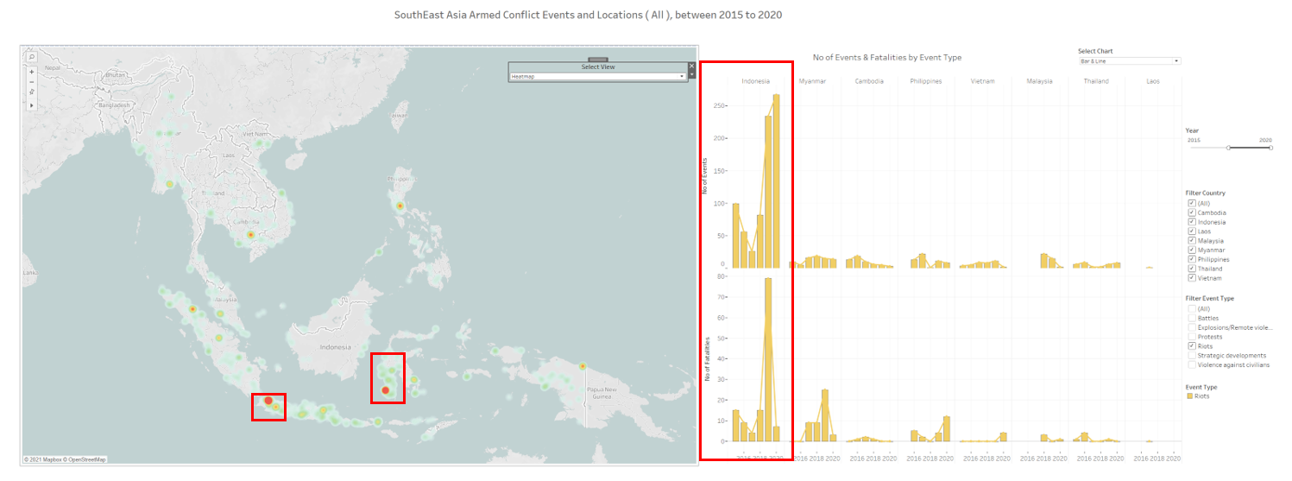Click the map search magnifier icon
The height and width of the screenshot is (481, 1292).
coord(32,56)
